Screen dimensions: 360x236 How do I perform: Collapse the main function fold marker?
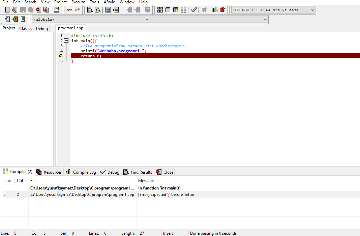pyautogui.click(x=66, y=41)
